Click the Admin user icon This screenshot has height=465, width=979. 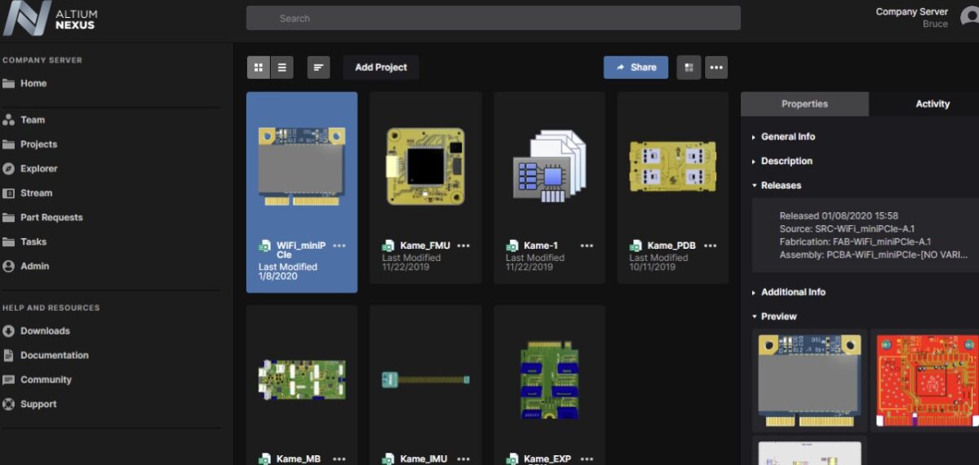(8, 266)
